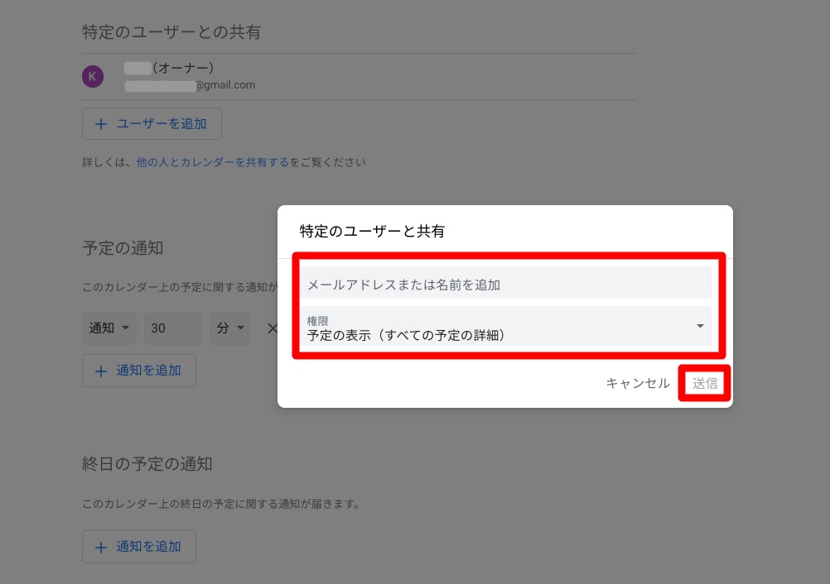This screenshot has height=584, width=830.
Task: Add a user via the ユーザーを追加 button
Action: coord(152,123)
